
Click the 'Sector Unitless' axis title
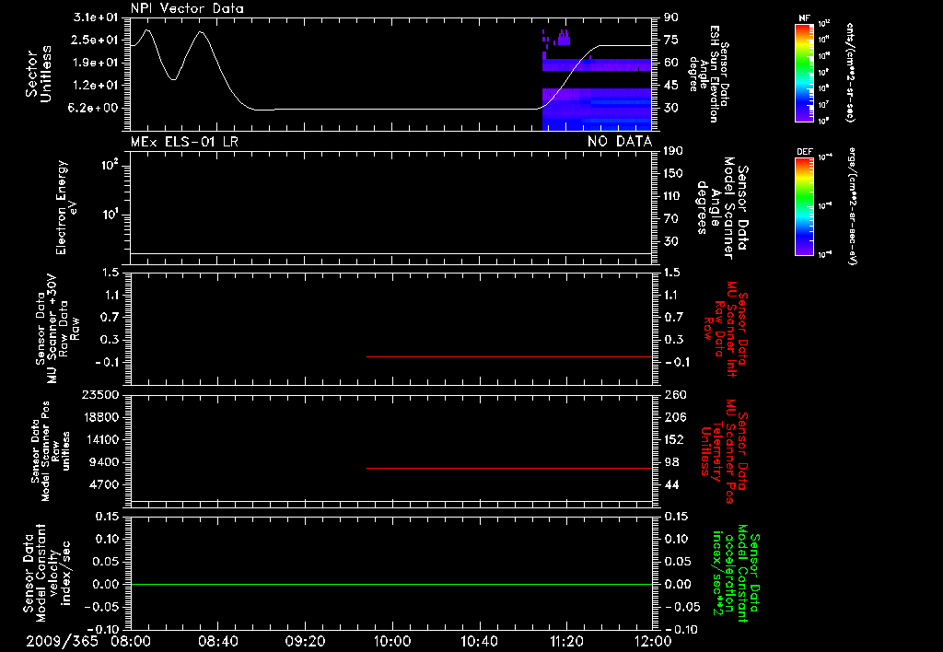click(x=39, y=74)
